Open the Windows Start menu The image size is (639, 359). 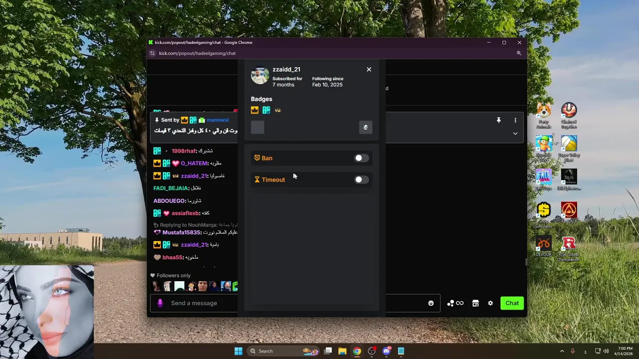[x=238, y=351]
